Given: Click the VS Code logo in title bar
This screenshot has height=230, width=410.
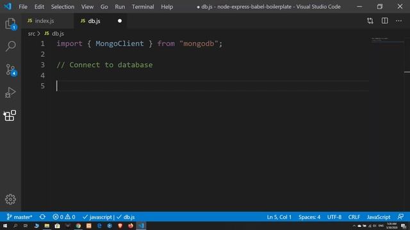Looking at the screenshot, I should 8,6.
